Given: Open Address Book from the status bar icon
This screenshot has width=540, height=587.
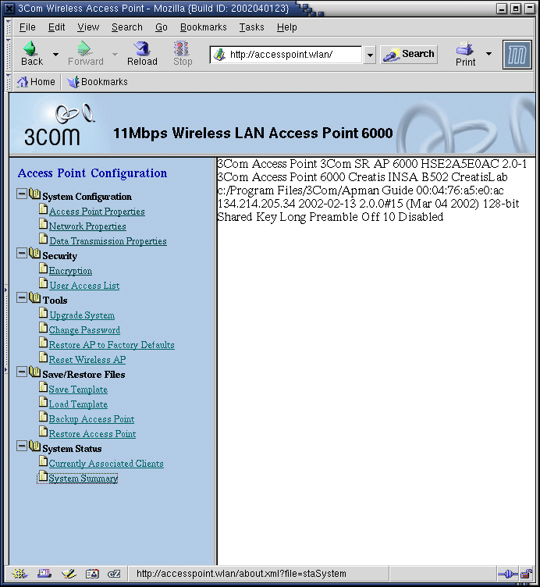Looking at the screenshot, I should coord(92,574).
